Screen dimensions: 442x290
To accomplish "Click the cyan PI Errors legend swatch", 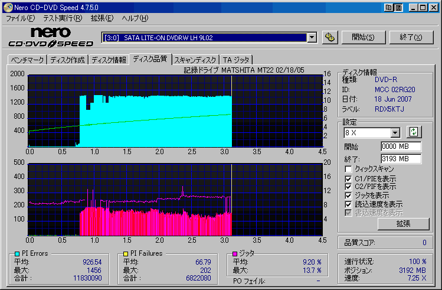I will (17, 253).
